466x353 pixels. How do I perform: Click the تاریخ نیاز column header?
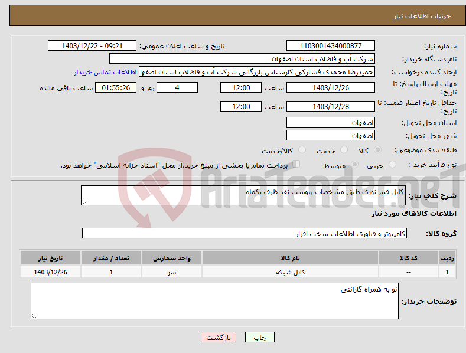(x=51, y=258)
